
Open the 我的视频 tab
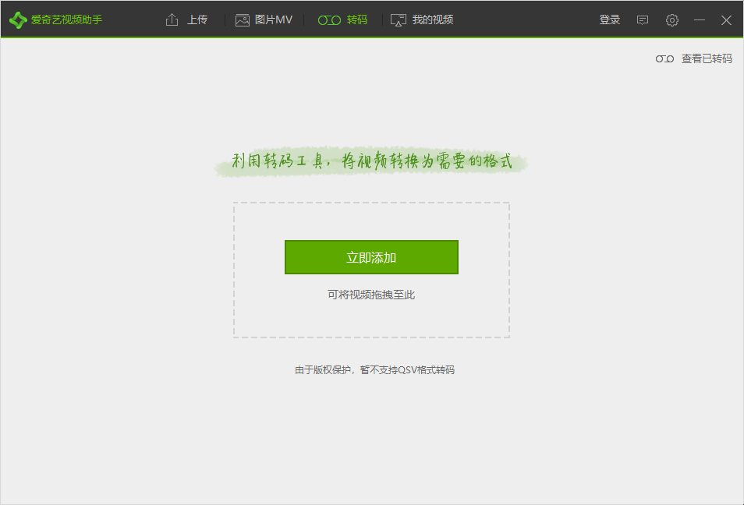(433, 20)
